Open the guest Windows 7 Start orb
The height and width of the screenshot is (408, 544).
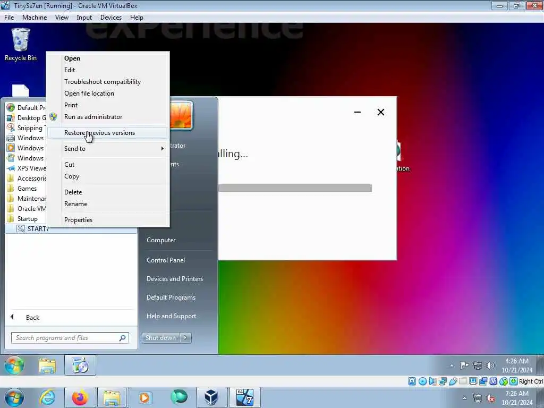[14, 365]
